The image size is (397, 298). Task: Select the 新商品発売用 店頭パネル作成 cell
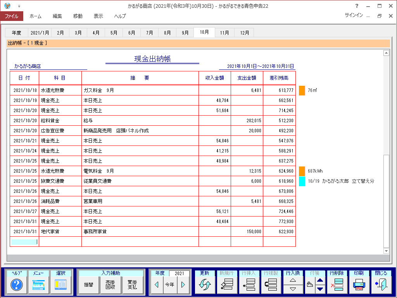pyautogui.click(x=140, y=131)
